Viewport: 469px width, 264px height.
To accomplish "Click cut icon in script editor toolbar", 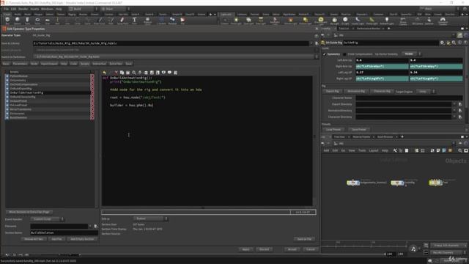I will click(x=116, y=73).
